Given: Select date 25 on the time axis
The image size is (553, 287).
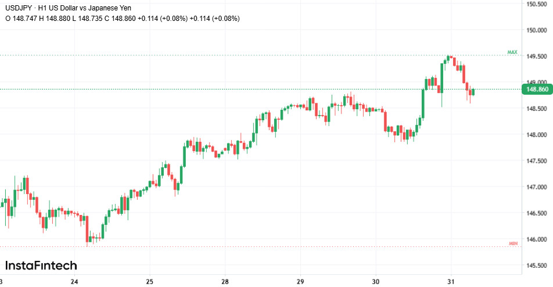Looking at the screenshot, I should click(149, 282).
